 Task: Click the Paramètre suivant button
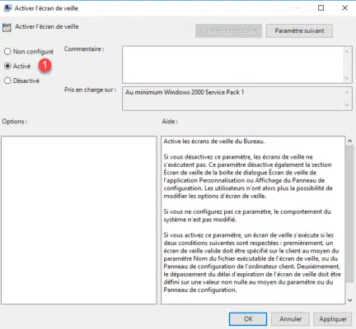299,30
